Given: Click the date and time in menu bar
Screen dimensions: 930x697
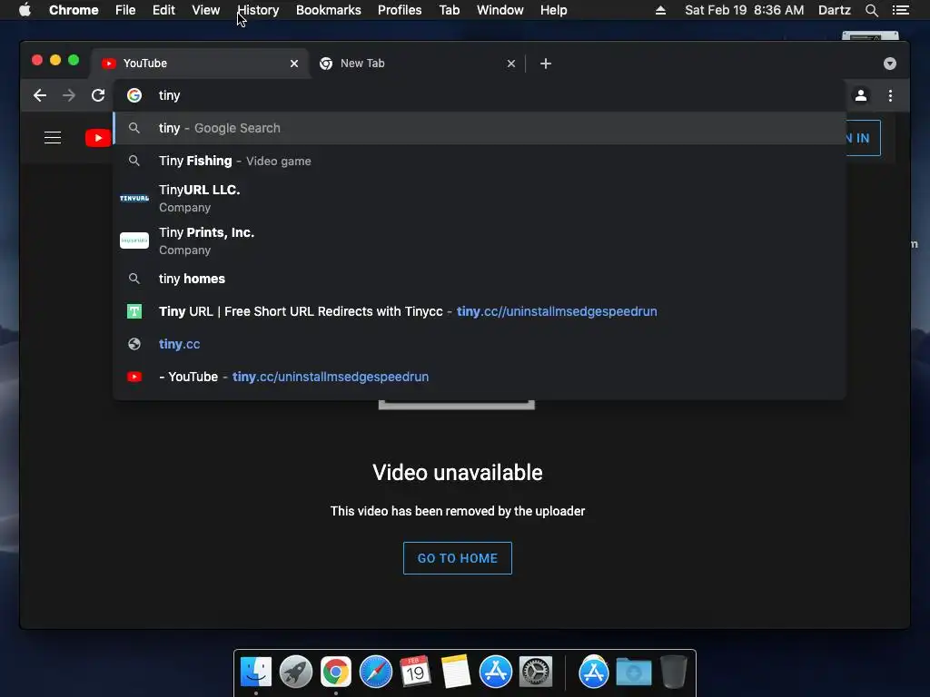Looking at the screenshot, I should click(745, 10).
